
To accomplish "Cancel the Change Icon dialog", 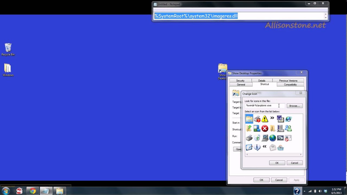I will pyautogui.click(x=294, y=163).
